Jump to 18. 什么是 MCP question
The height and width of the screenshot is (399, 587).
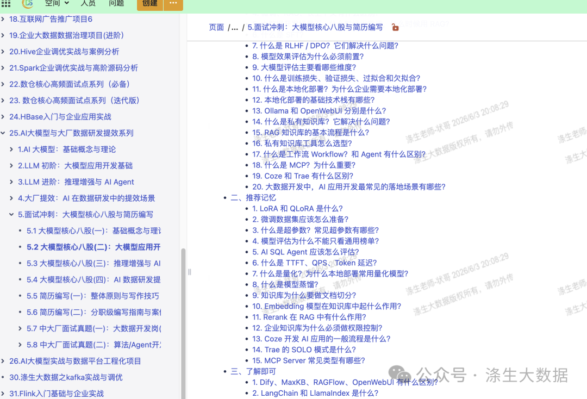[304, 165]
